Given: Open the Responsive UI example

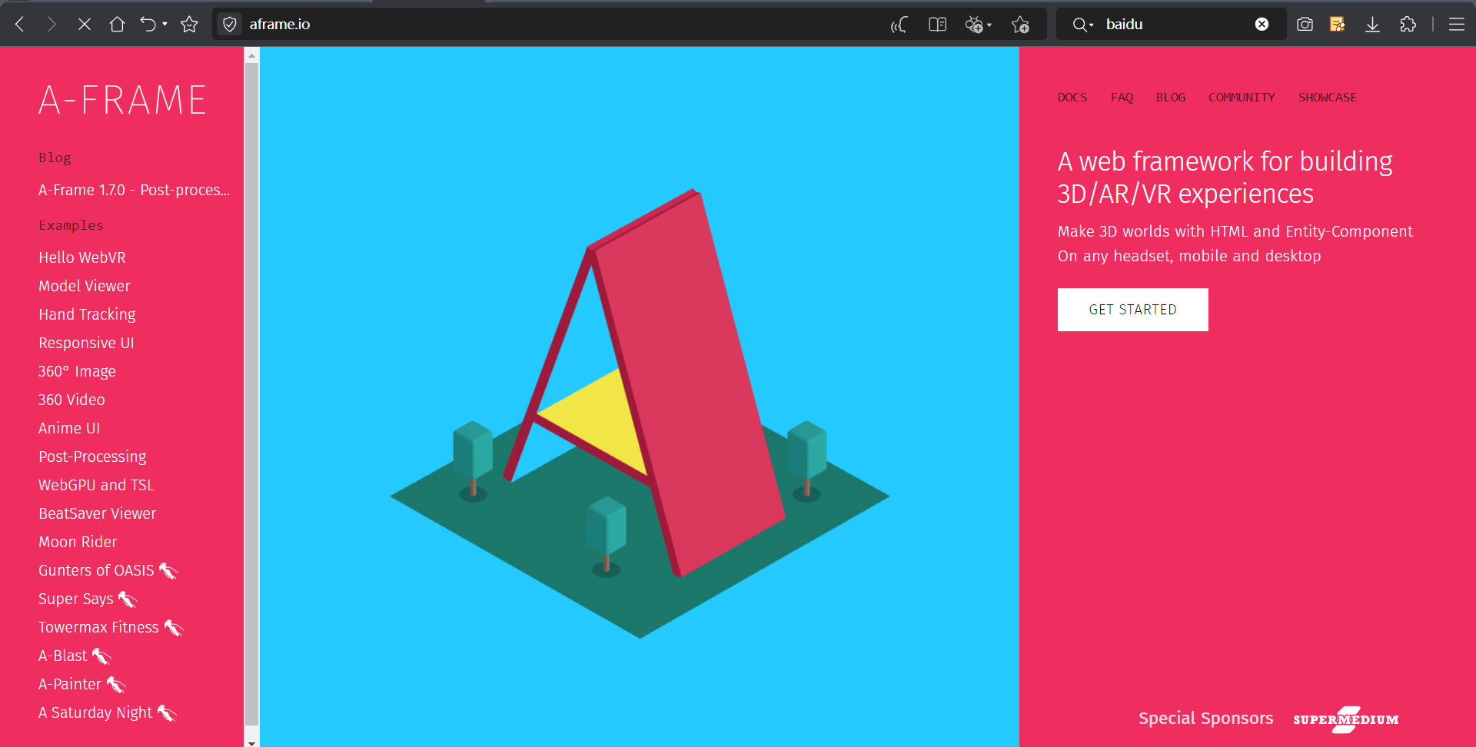Looking at the screenshot, I should coord(86,343).
